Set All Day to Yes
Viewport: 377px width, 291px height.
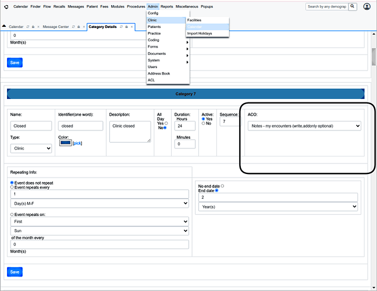(166, 123)
